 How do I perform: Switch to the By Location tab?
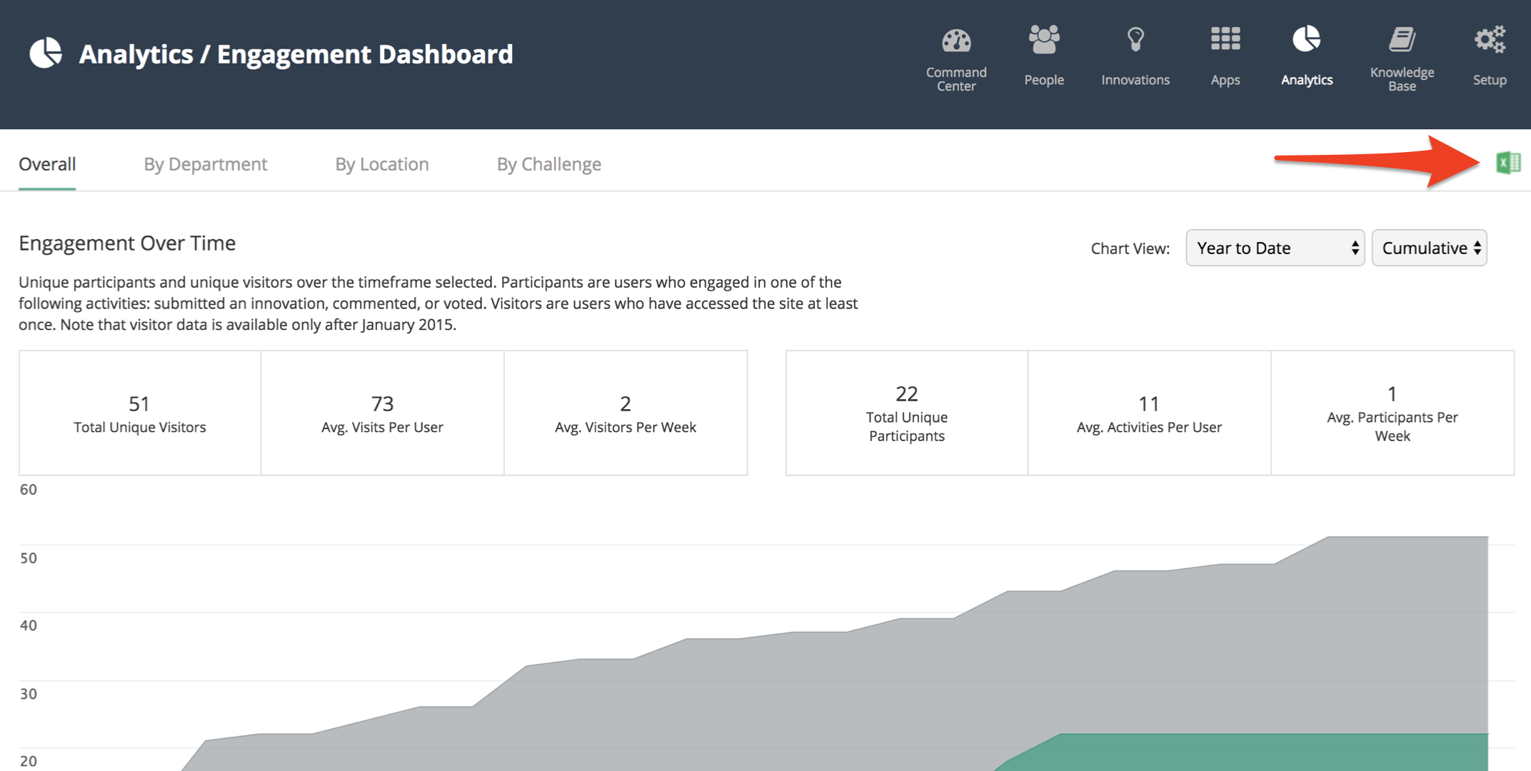(382, 164)
